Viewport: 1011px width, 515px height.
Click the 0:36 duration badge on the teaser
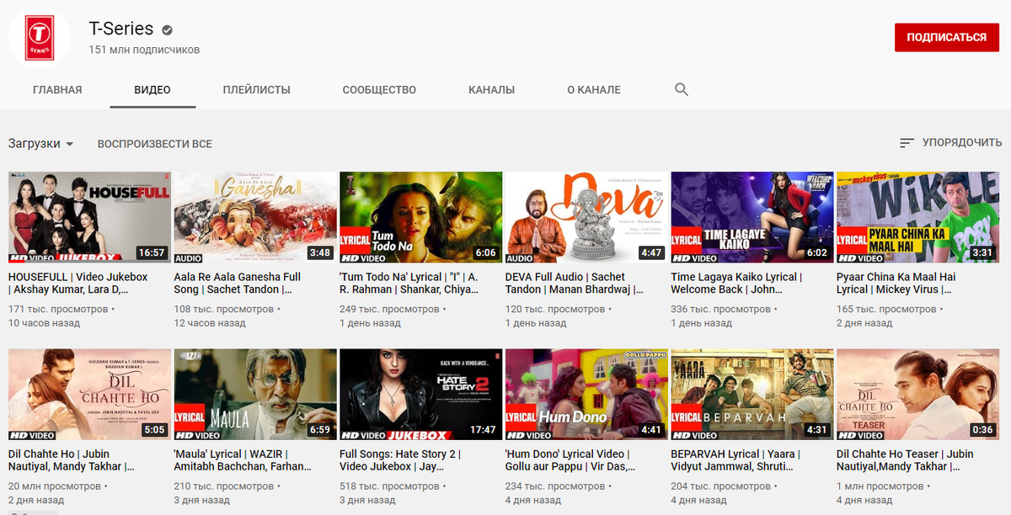[982, 429]
